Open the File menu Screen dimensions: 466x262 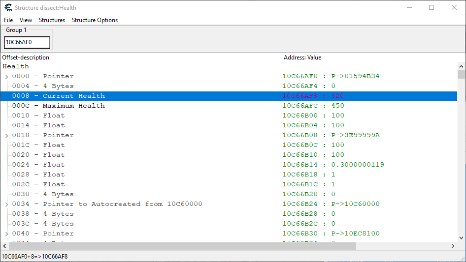8,20
